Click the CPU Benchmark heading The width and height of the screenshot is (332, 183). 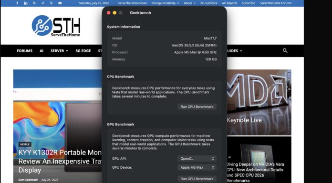[121, 77]
